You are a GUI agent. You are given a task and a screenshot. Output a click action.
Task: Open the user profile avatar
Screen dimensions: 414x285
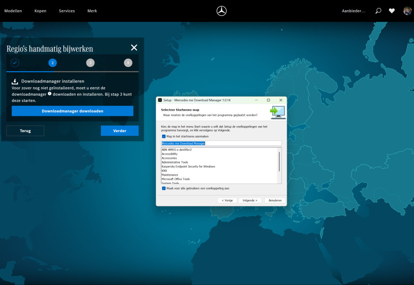coord(407,11)
